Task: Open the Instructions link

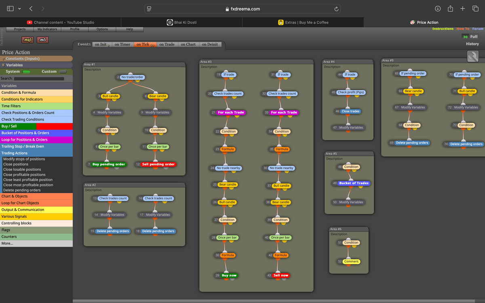Action: (x=443, y=29)
